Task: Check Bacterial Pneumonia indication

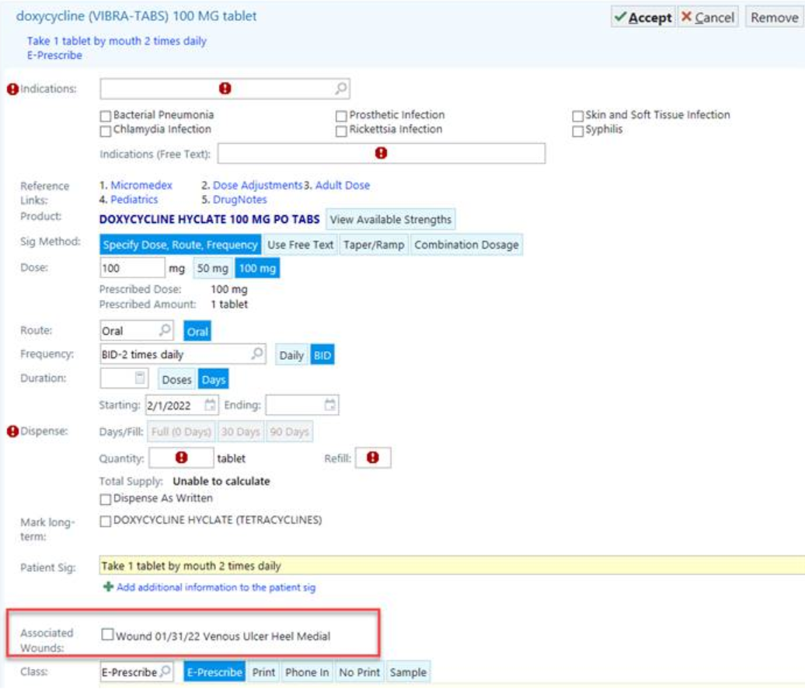Action: 105,116
